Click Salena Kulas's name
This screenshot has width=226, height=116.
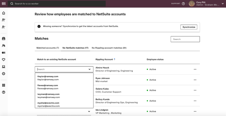tap(102, 89)
